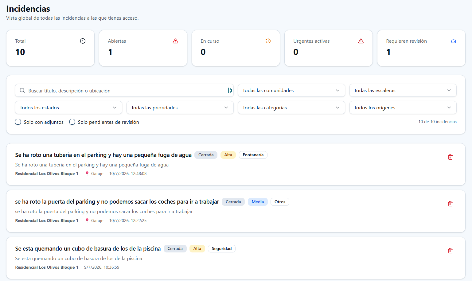Select the Todos los orígenes dropdown
The height and width of the screenshot is (281, 472).
pyautogui.click(x=403, y=107)
